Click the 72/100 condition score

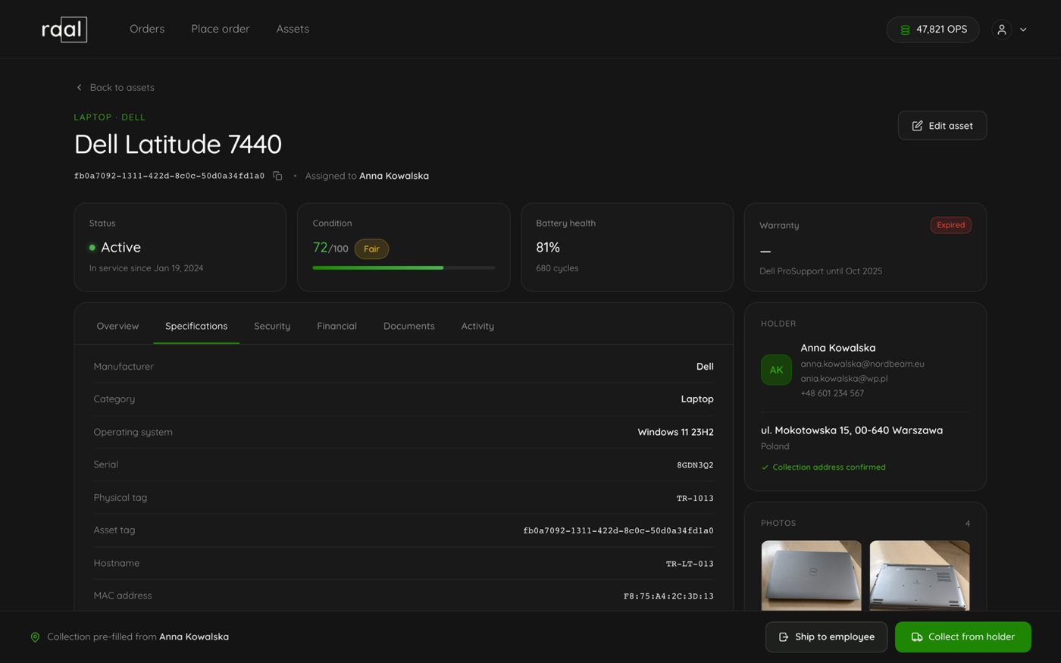[330, 248]
